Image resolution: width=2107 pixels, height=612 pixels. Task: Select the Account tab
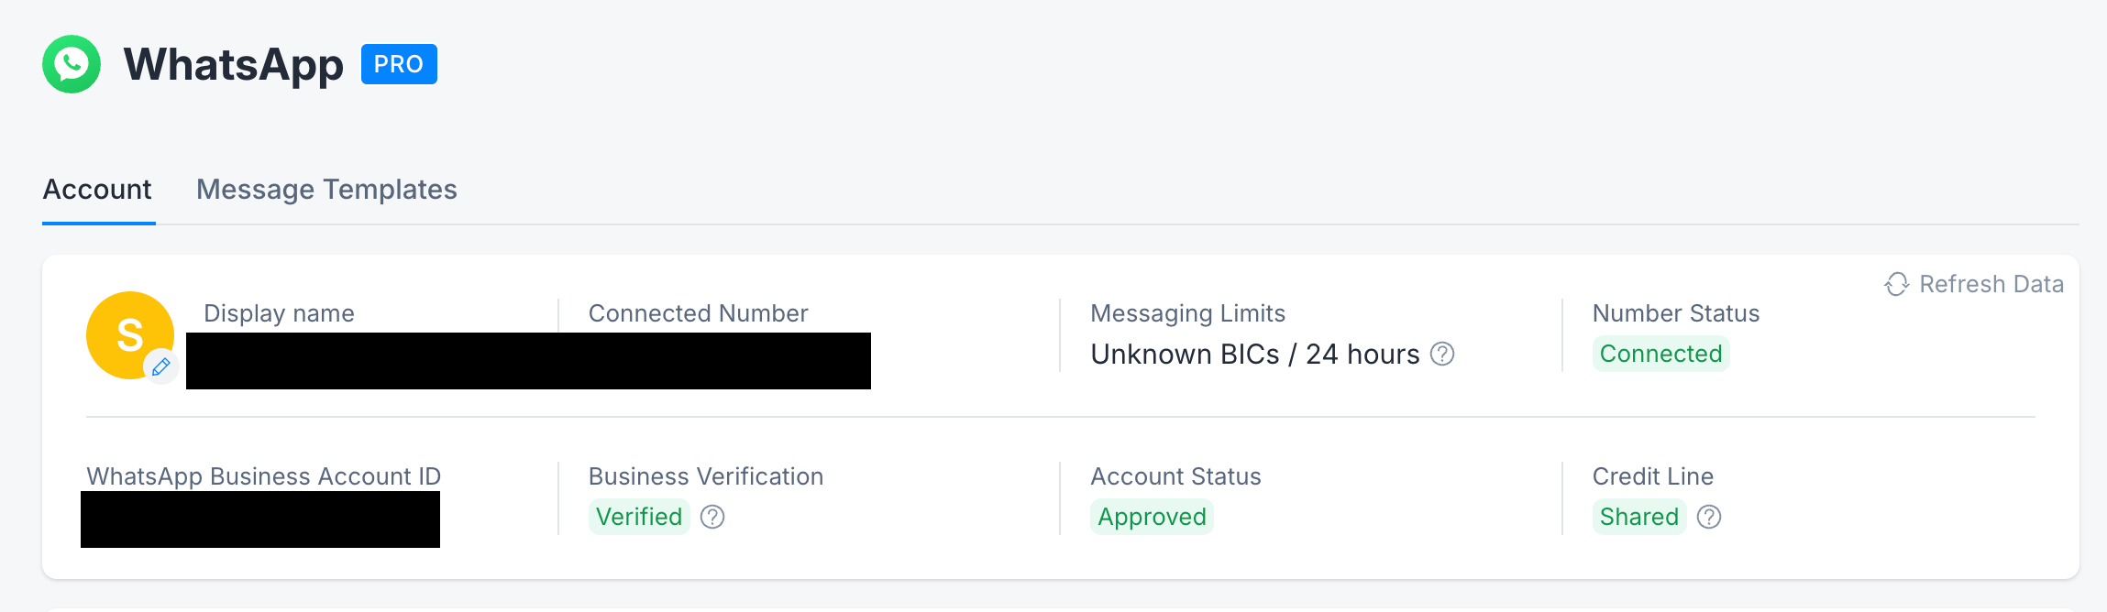[97, 190]
